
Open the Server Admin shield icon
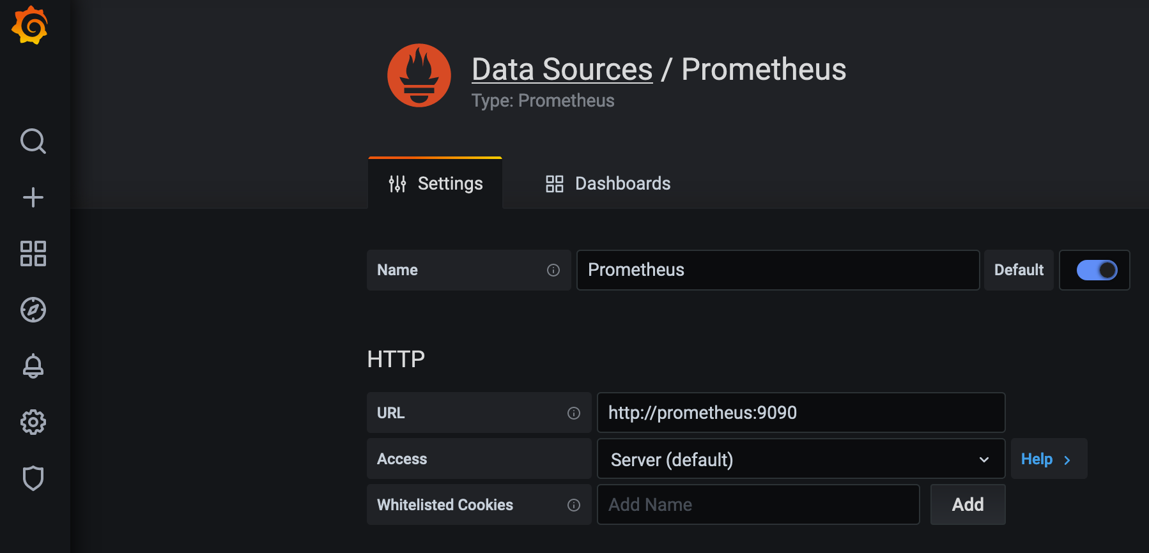coord(33,478)
